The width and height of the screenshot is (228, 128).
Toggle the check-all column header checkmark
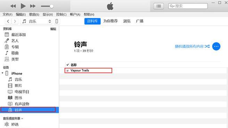click(67, 65)
